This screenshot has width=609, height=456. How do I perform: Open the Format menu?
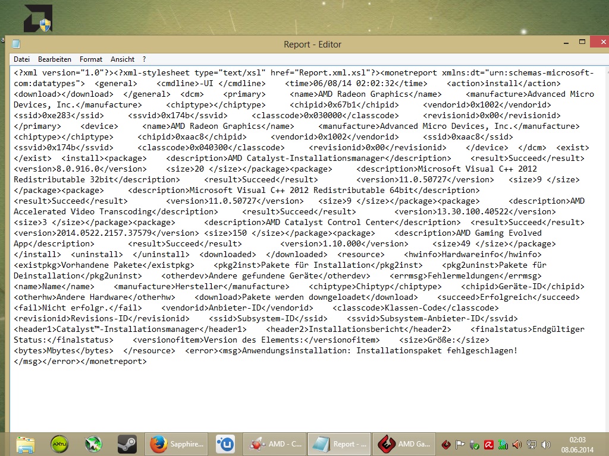pos(91,59)
